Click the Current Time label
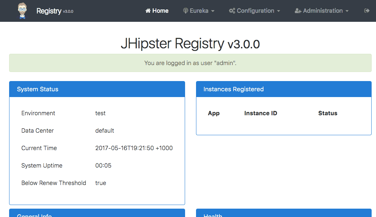Screen dimensions: 376x217 (x=39, y=148)
